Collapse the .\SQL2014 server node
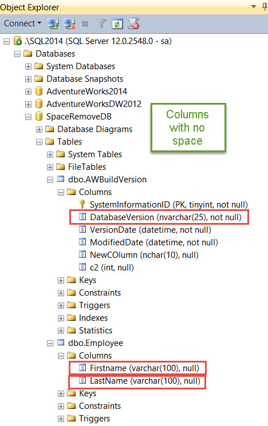268x426 pixels. tap(6, 41)
